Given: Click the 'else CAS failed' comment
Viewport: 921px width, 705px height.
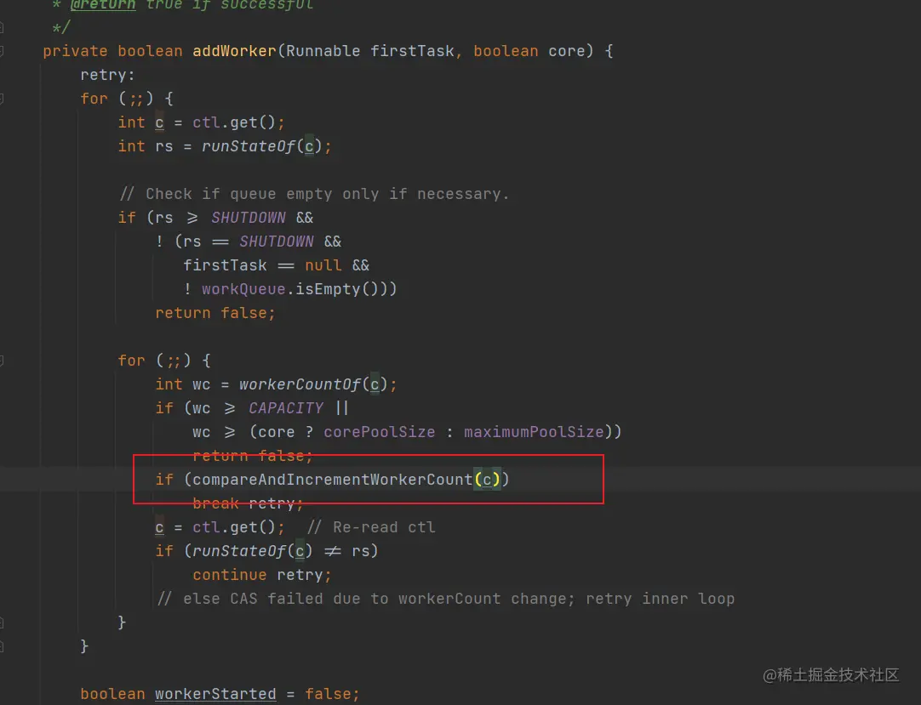Looking at the screenshot, I should 446,599.
